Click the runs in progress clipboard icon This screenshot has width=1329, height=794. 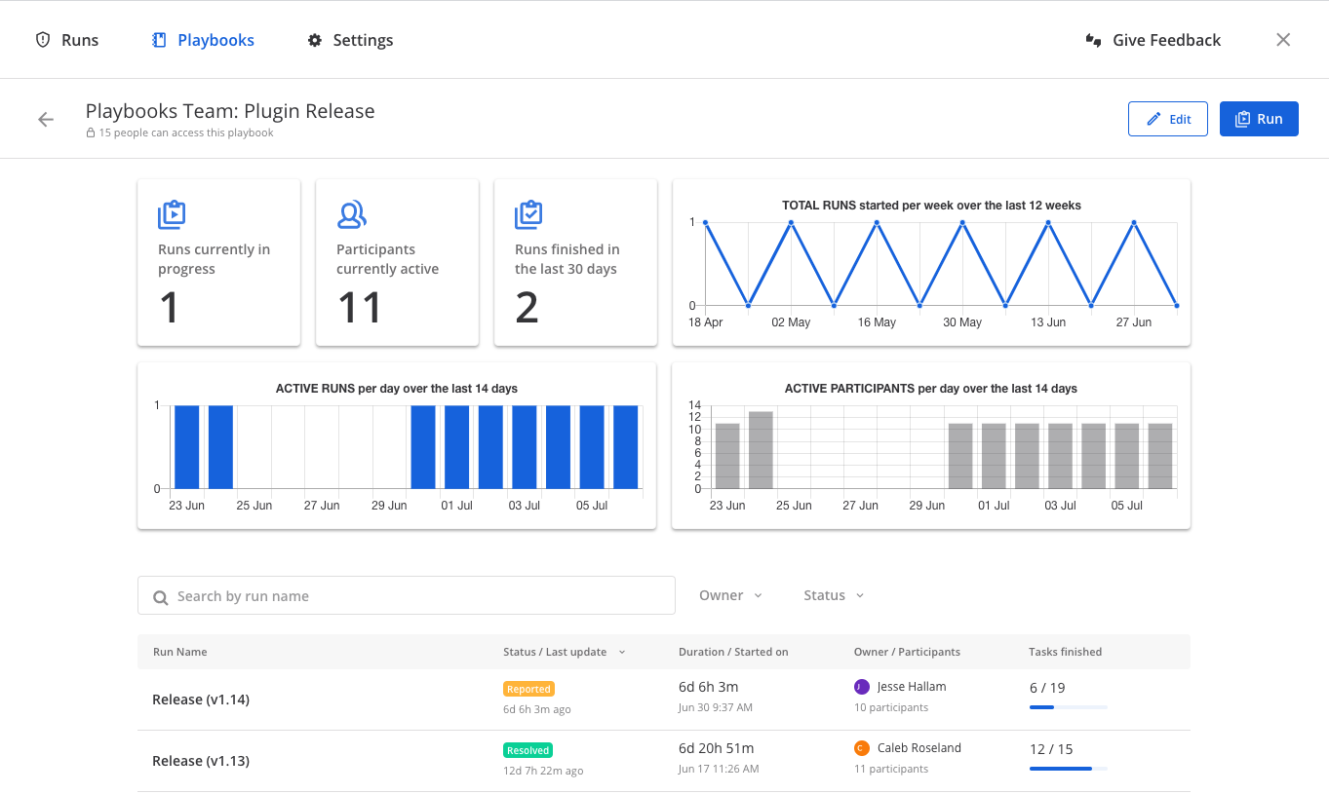(x=172, y=214)
